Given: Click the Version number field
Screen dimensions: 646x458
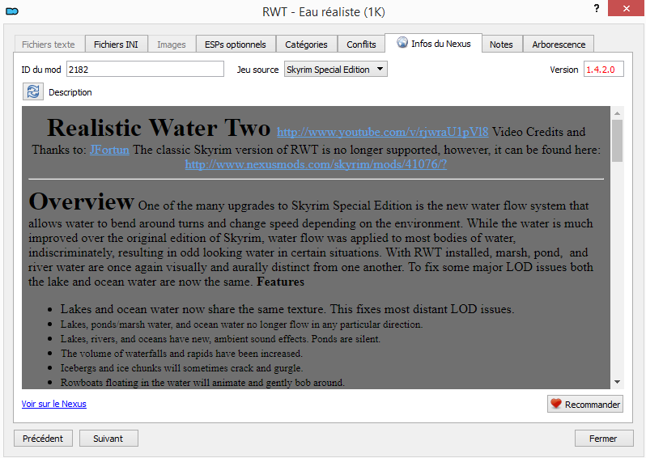Looking at the screenshot, I should (x=603, y=70).
